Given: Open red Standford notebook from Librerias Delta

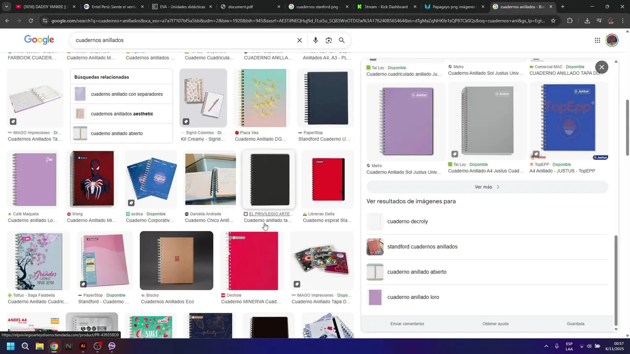Looking at the screenshot, I should tap(328, 179).
